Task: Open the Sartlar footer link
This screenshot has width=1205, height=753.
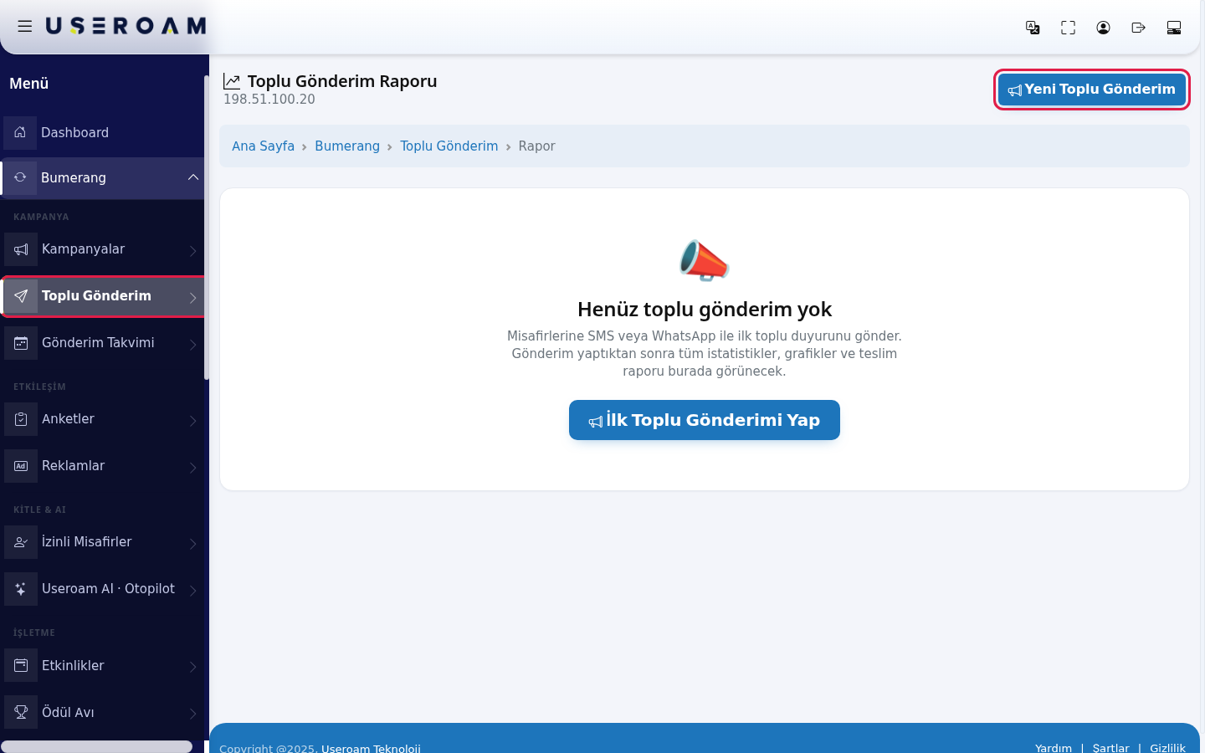Action: [1110, 748]
